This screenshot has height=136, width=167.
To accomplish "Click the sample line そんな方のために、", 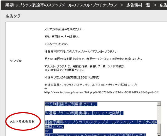I will pyautogui.click(x=57, y=44).
